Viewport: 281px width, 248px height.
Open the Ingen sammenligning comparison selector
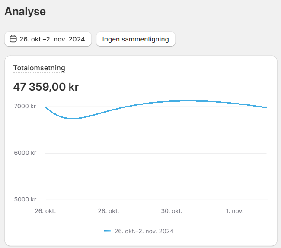point(135,39)
